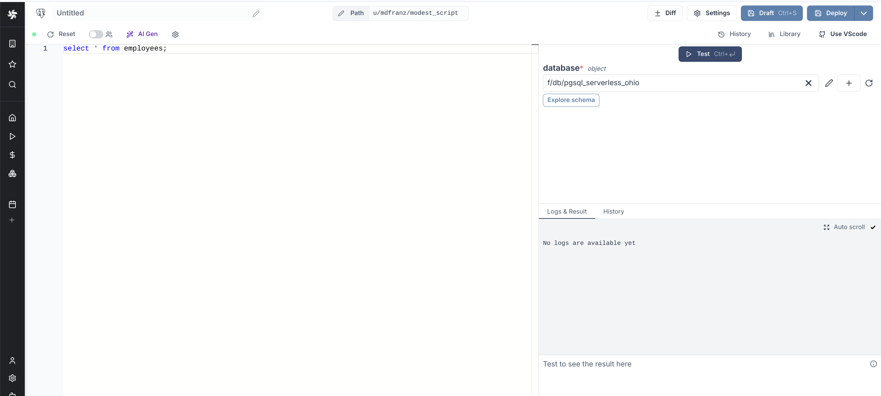Select the Logs & Result tab
The height and width of the screenshot is (396, 881).
(x=567, y=212)
